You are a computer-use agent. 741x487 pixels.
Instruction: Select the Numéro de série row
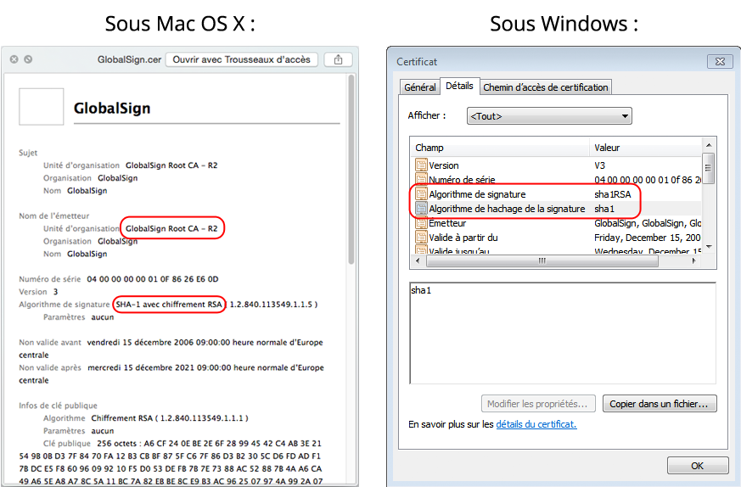tap(557, 180)
